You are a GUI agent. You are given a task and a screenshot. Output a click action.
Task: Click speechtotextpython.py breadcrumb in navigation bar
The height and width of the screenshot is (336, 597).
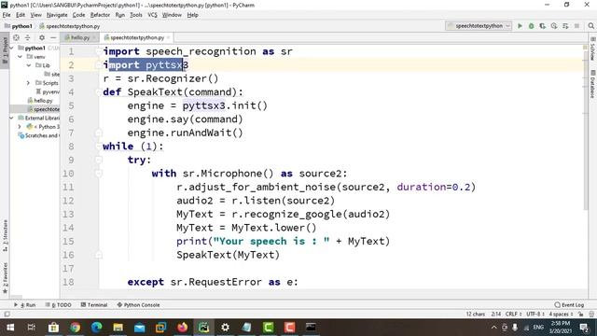pos(70,26)
